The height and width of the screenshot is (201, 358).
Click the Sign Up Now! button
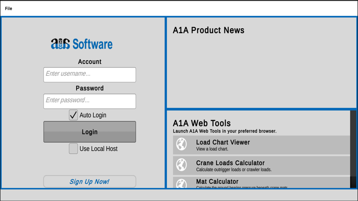point(90,181)
